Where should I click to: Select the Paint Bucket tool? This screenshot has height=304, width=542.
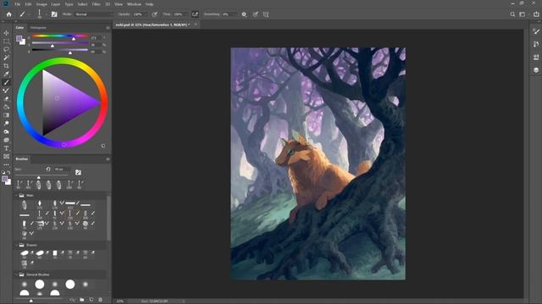(x=6, y=107)
